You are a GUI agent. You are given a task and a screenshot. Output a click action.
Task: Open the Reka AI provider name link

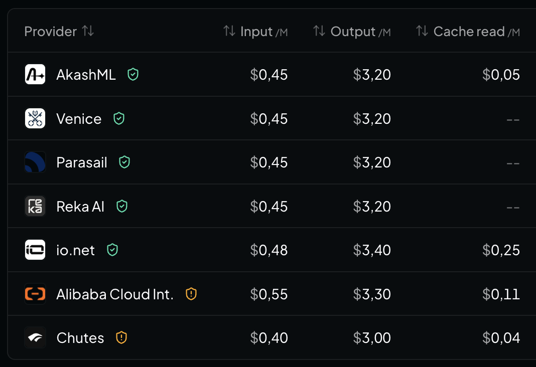[x=80, y=207]
